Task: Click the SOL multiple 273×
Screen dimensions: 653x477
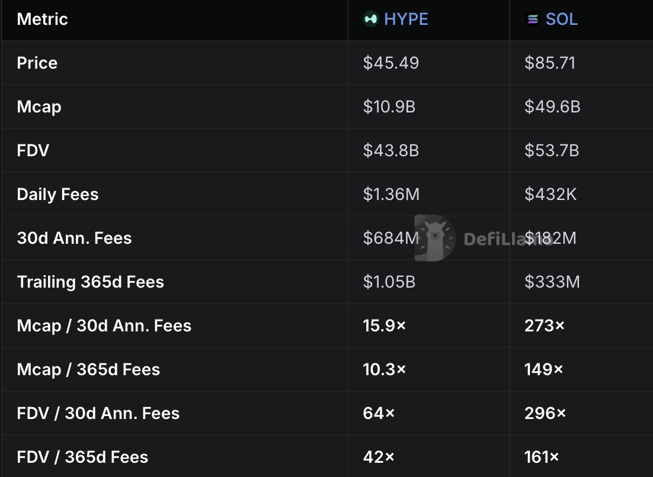Action: tap(545, 325)
